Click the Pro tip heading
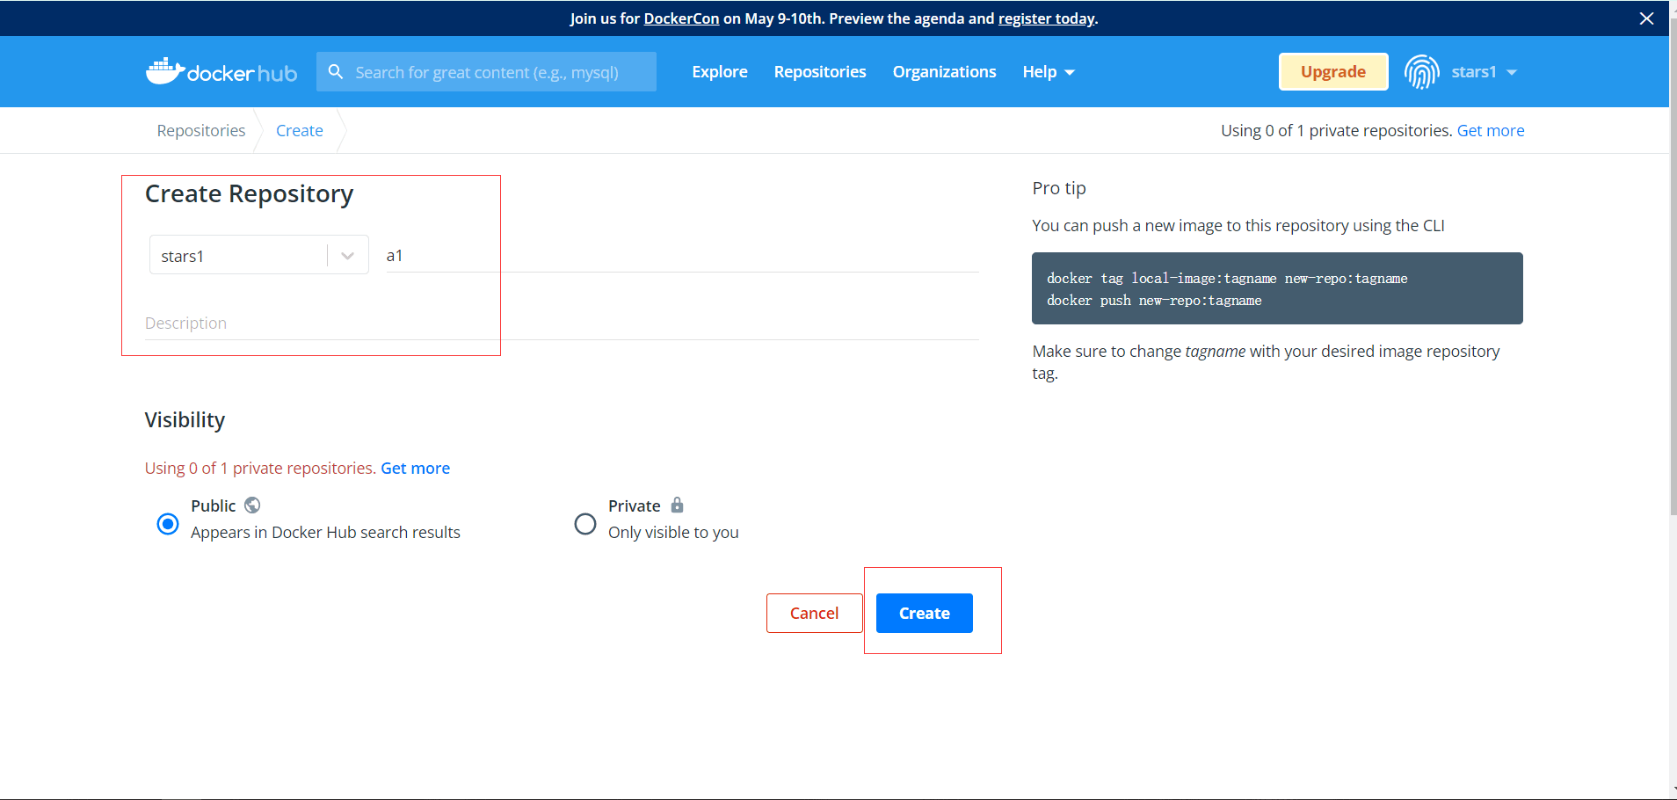The width and height of the screenshot is (1677, 800). point(1059,188)
